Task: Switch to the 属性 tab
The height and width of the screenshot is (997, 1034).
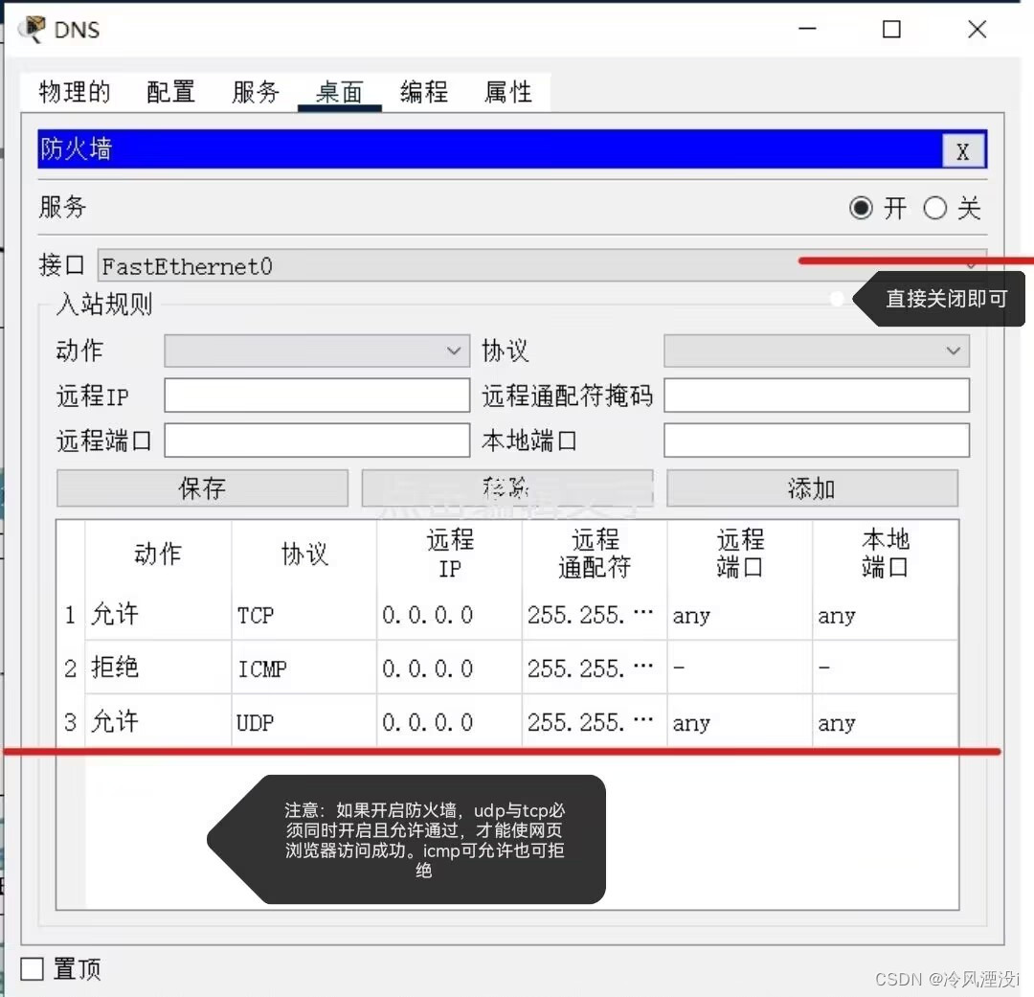Action: click(x=507, y=91)
